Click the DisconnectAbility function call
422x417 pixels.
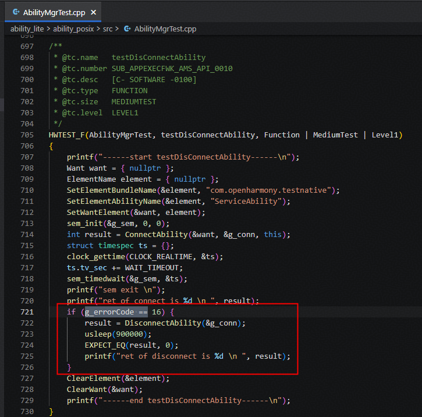(162, 323)
